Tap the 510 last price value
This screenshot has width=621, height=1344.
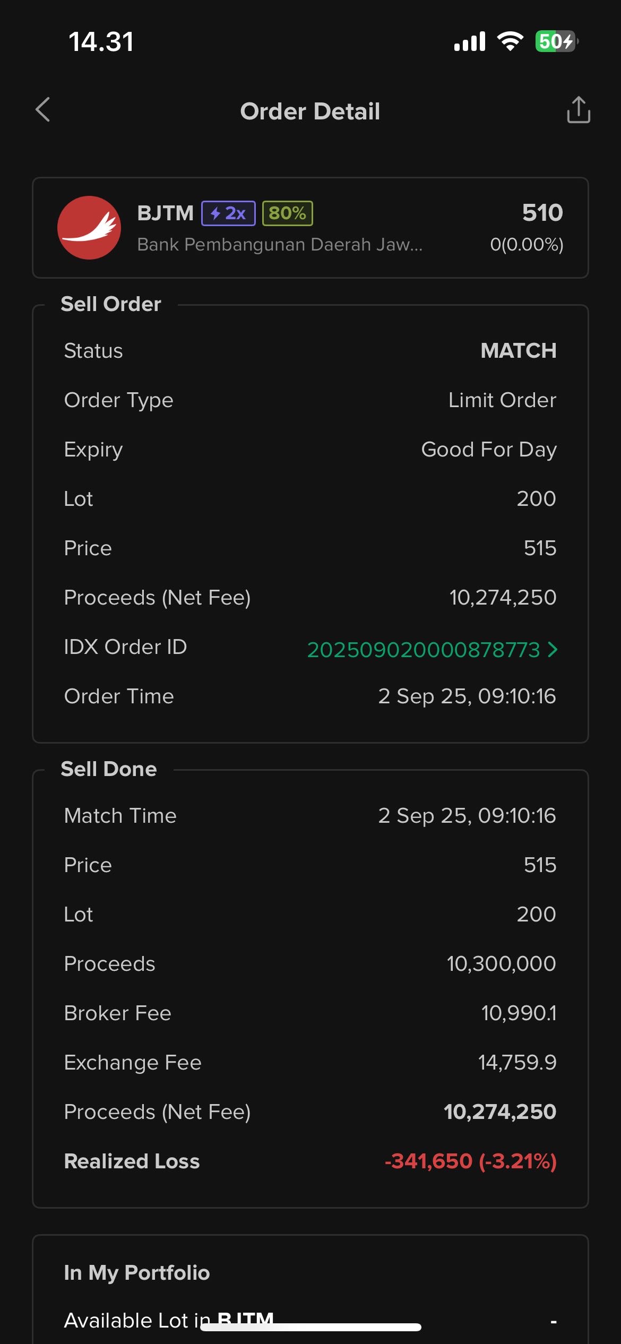(x=542, y=212)
